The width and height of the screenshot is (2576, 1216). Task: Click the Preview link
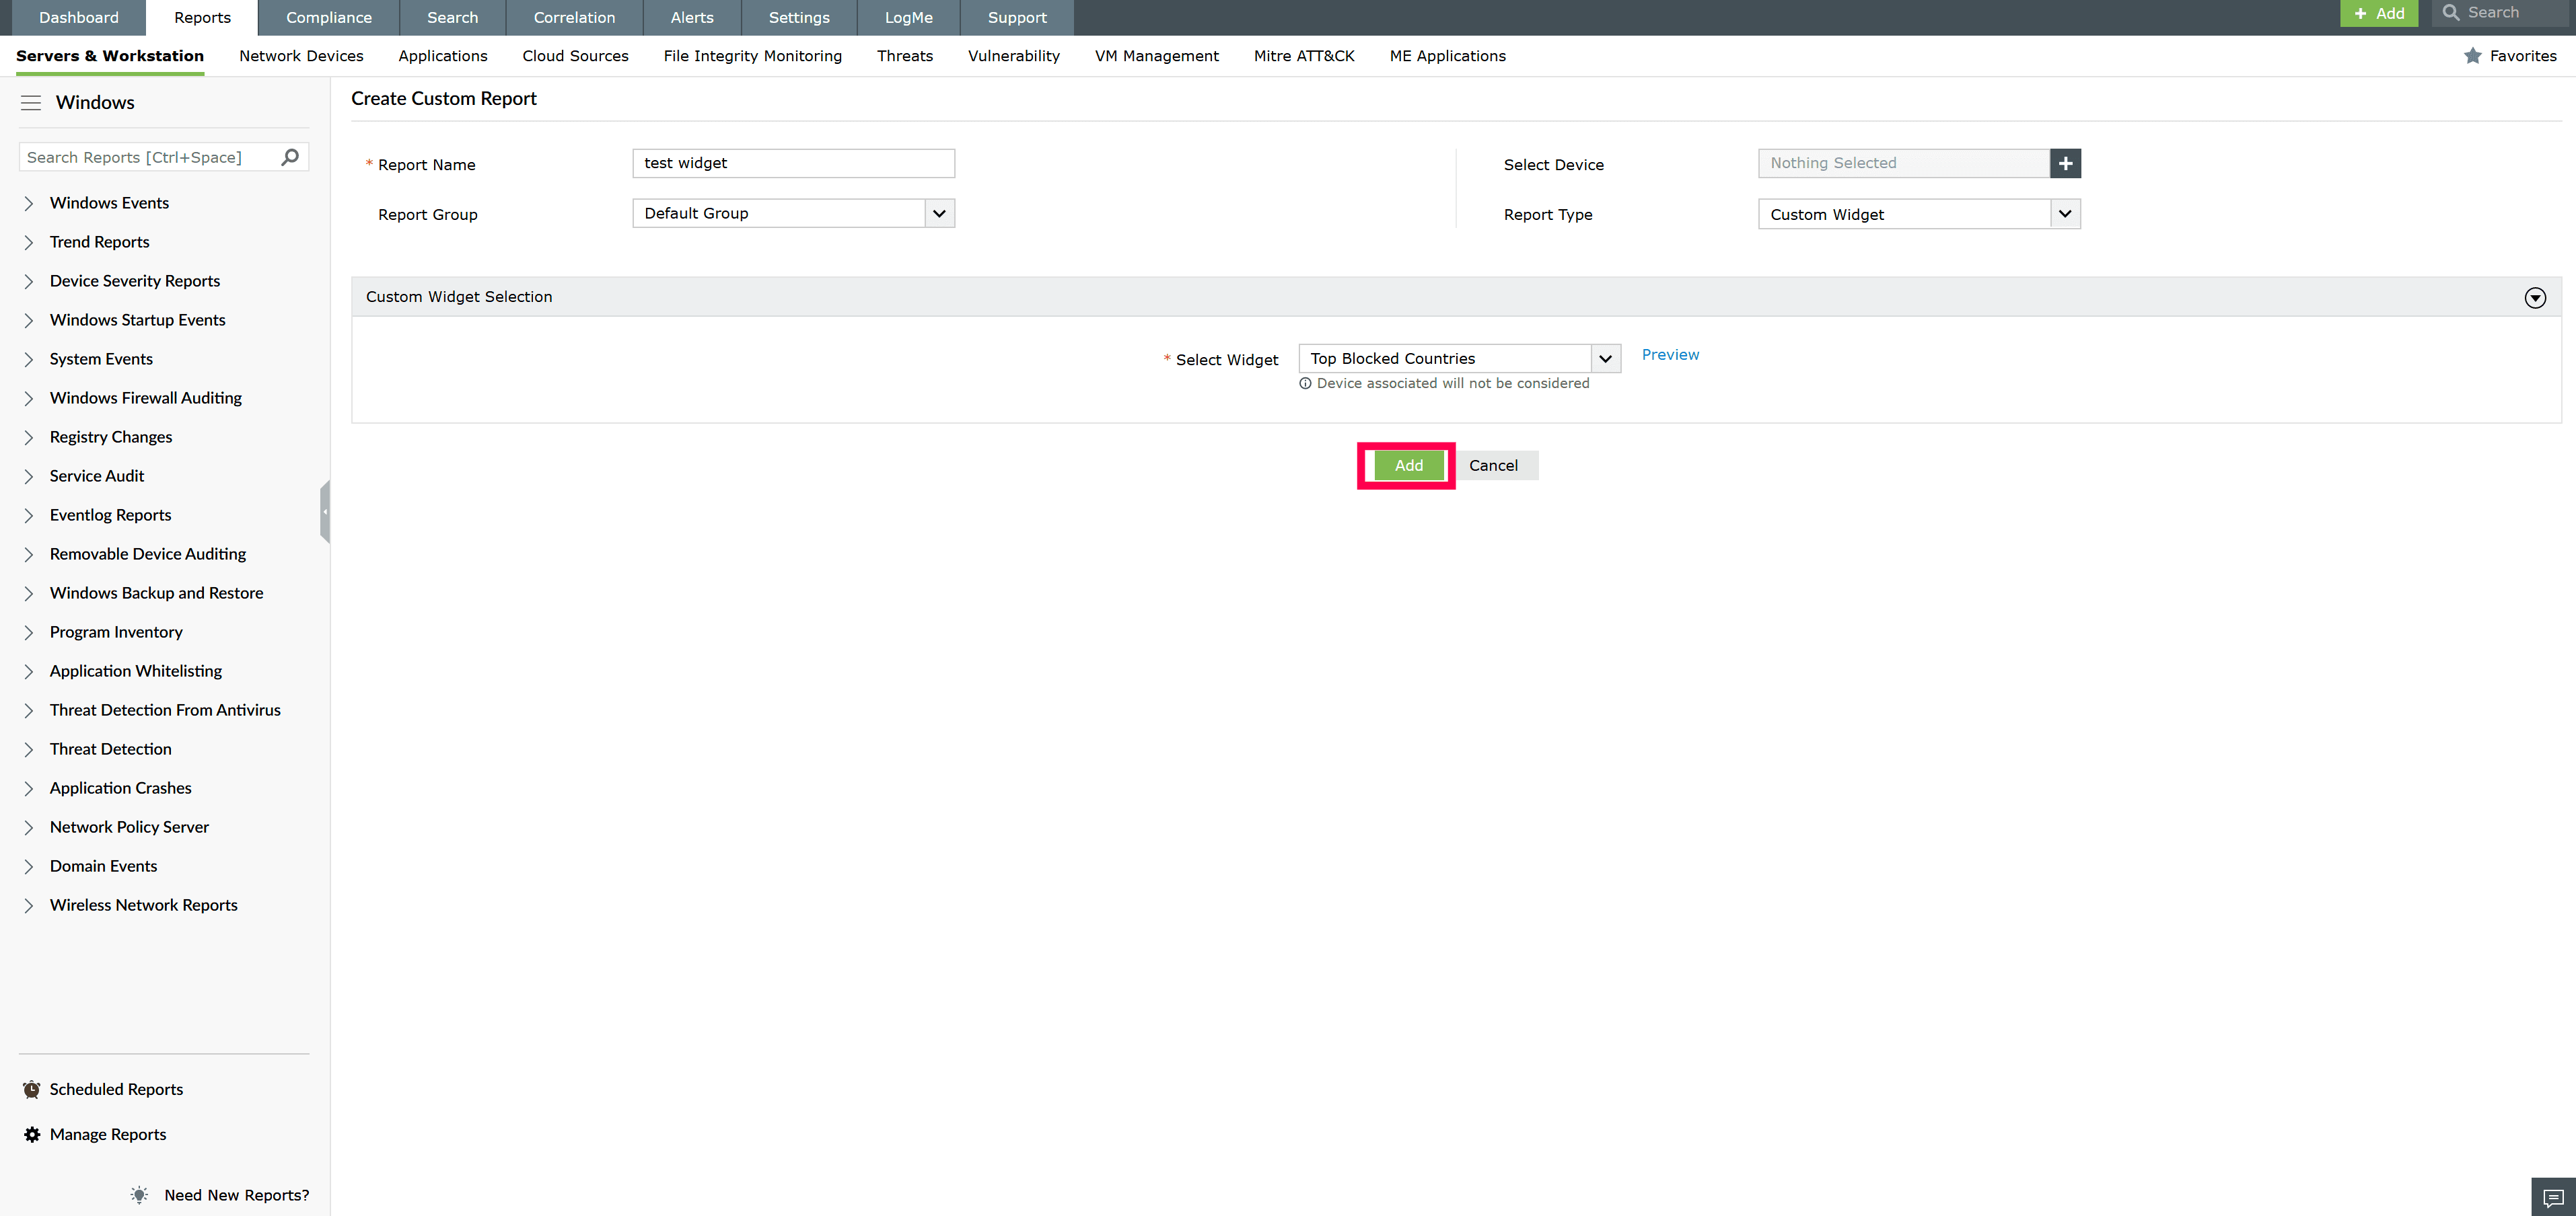[x=1669, y=354]
